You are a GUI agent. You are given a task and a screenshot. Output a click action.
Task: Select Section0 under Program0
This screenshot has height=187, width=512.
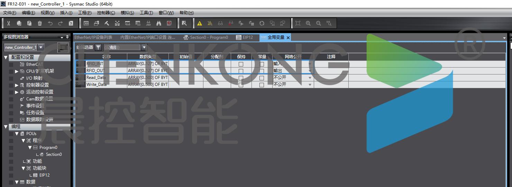point(54,154)
